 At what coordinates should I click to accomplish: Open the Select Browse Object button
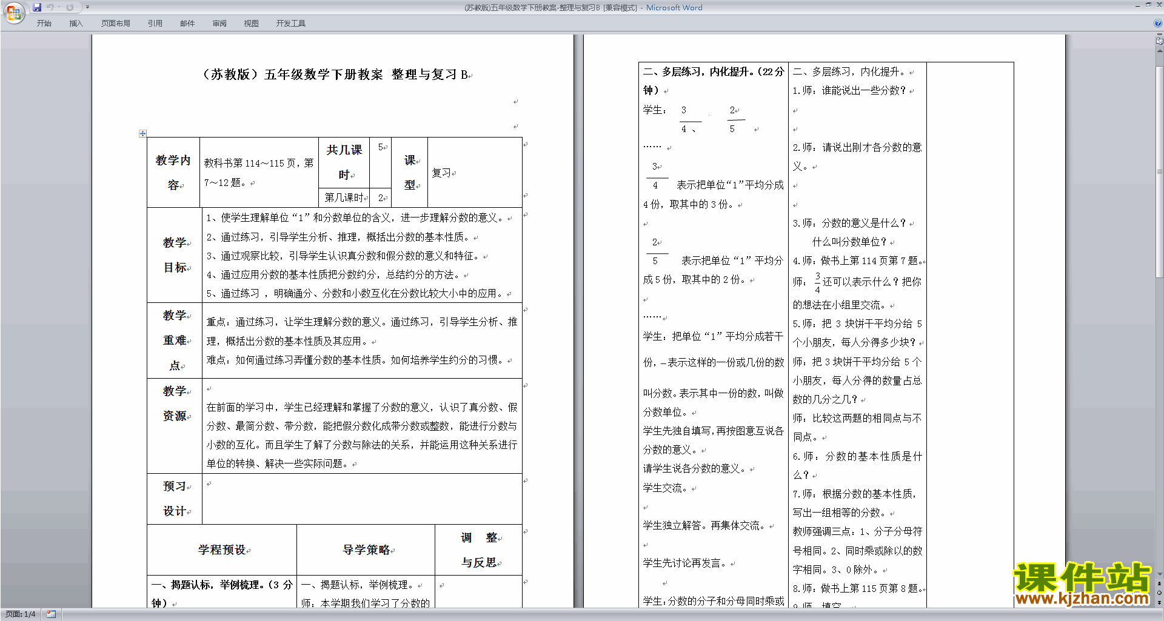(x=1160, y=593)
